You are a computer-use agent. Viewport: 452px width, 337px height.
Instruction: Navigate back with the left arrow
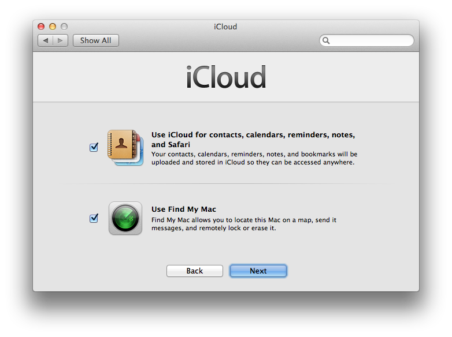[x=46, y=40]
